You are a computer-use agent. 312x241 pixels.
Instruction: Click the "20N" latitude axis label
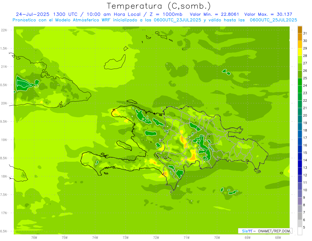(x=4, y=103)
